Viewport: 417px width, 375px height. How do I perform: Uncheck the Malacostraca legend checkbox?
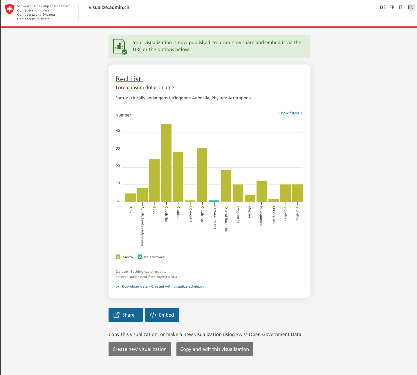(140, 257)
